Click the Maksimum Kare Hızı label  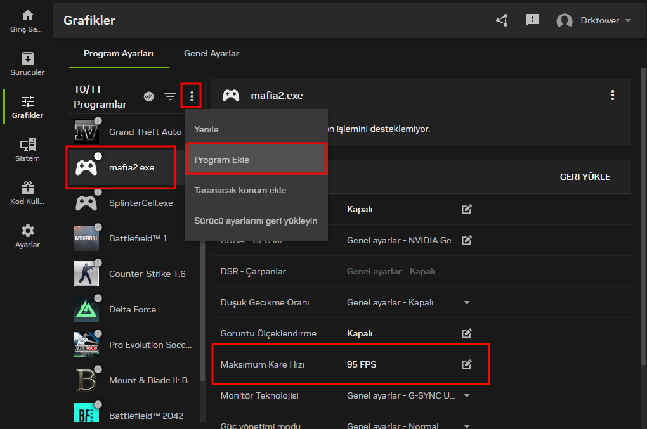coord(263,364)
